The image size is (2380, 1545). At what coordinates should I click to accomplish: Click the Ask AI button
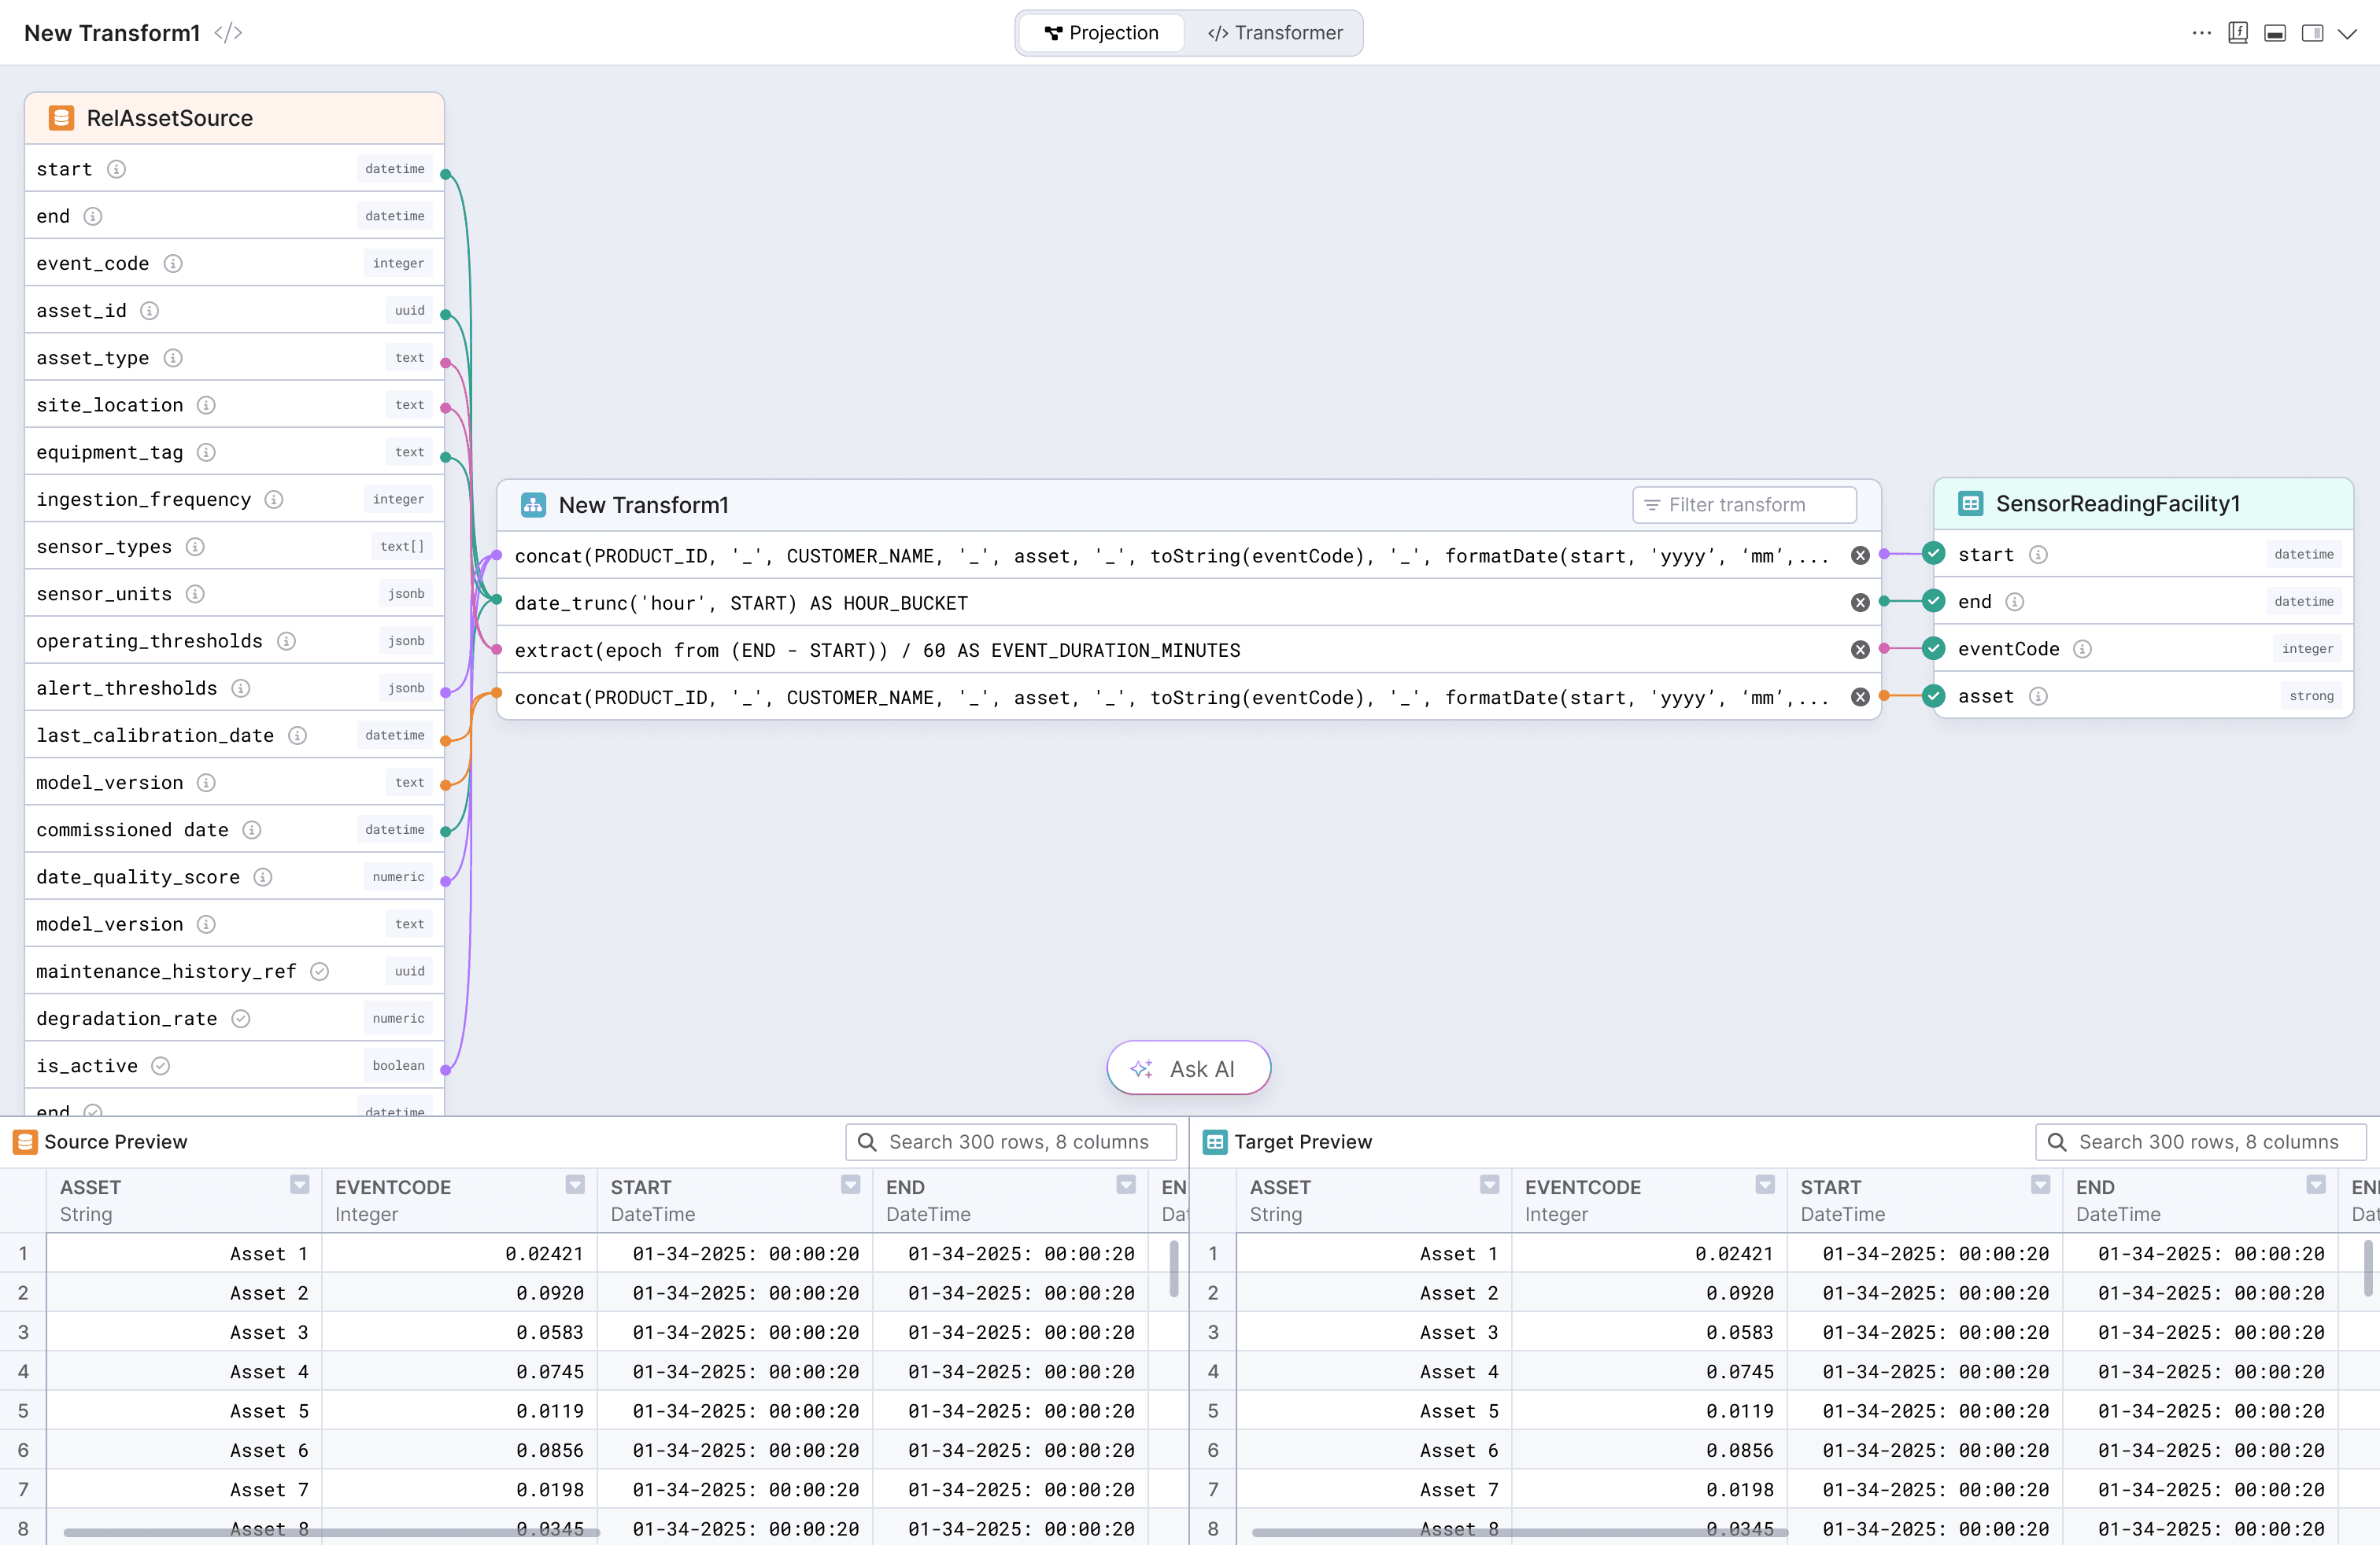click(x=1188, y=1068)
